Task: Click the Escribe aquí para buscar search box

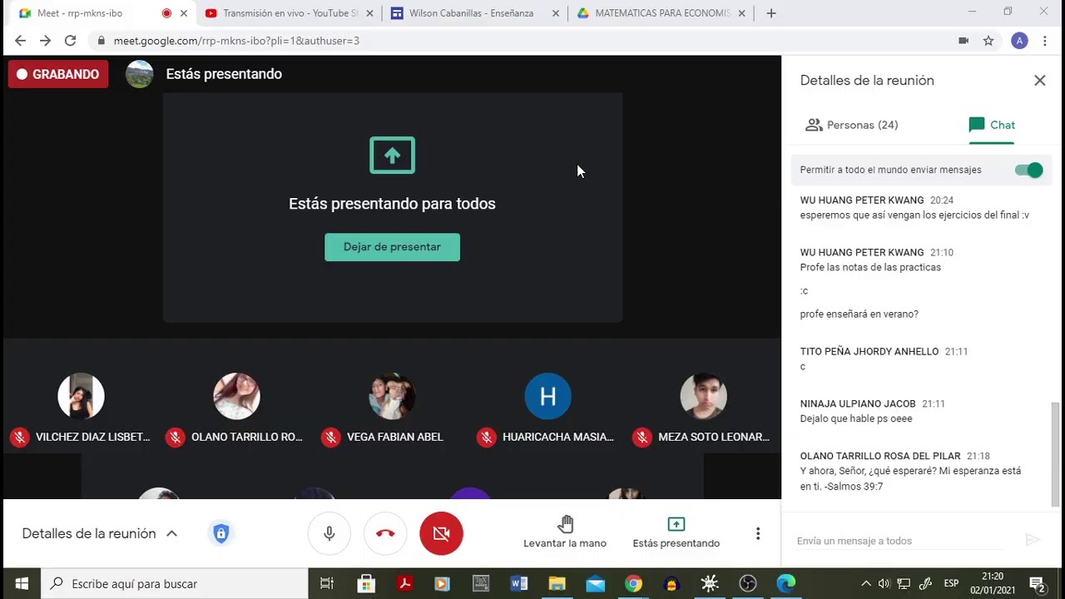Action: 175,584
